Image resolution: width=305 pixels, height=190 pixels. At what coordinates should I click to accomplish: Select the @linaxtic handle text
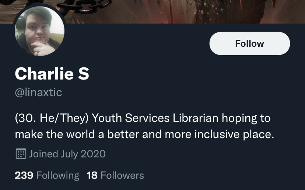39,92
